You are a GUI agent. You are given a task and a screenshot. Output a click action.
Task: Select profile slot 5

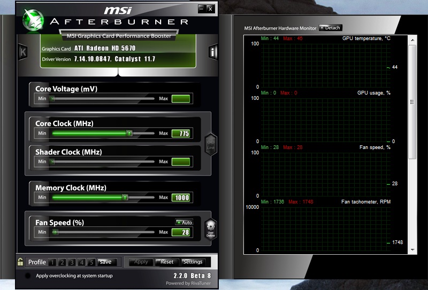91,262
